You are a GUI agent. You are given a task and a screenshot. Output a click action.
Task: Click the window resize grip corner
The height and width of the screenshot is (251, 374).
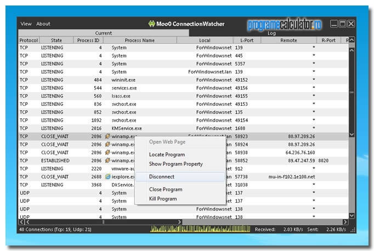pos(353,230)
